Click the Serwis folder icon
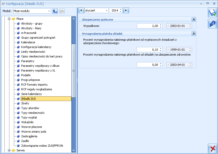The image size is (218, 154). tap(14, 150)
